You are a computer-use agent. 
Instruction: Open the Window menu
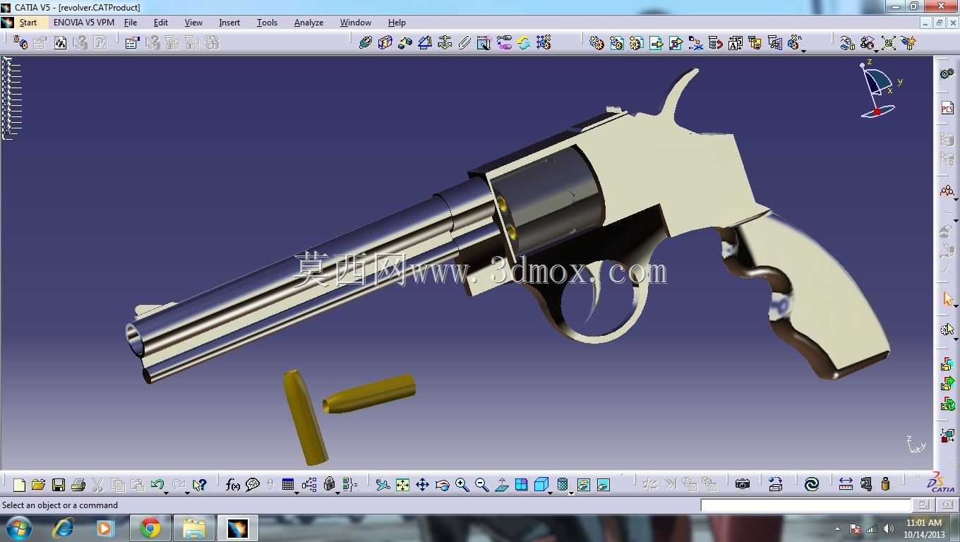[355, 23]
